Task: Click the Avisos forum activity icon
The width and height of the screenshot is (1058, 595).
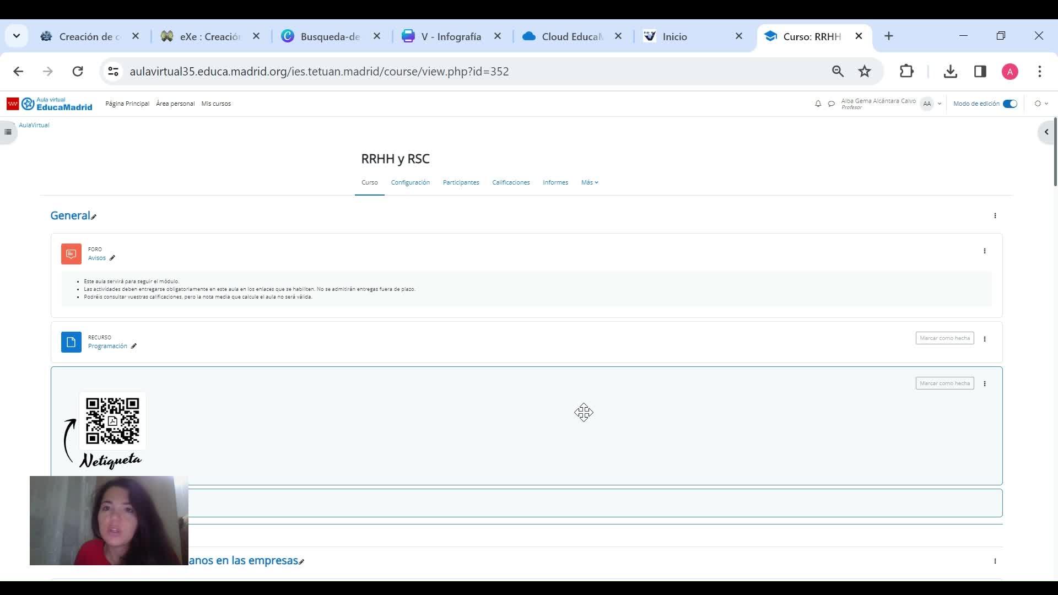Action: pos(71,254)
